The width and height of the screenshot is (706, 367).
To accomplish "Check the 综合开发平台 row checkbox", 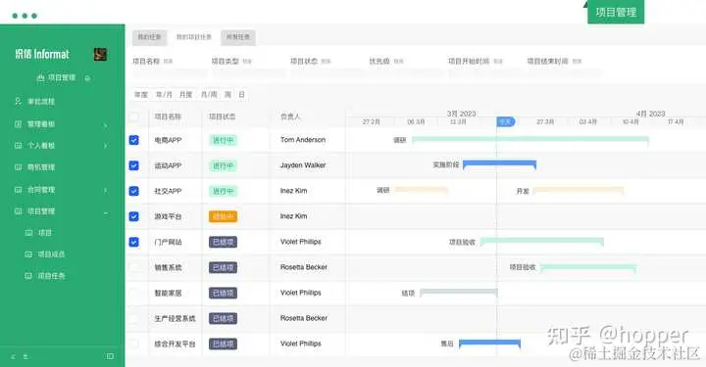I will point(134,344).
